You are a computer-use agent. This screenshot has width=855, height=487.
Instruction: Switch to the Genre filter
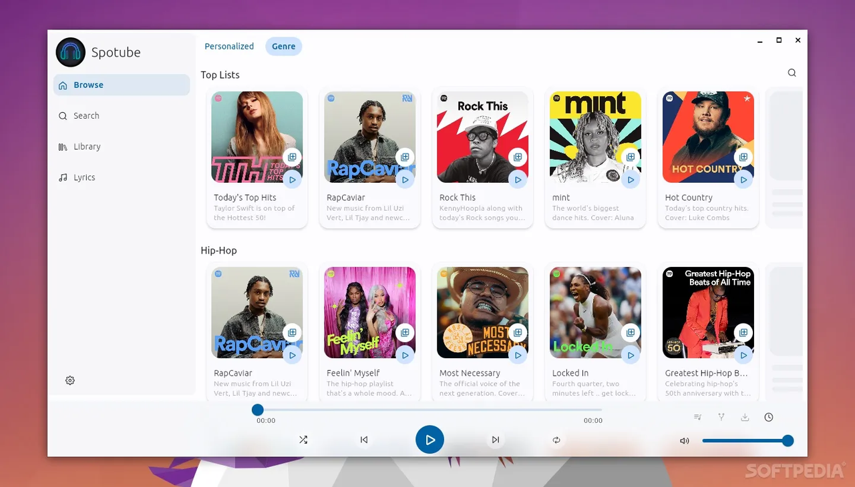click(283, 46)
